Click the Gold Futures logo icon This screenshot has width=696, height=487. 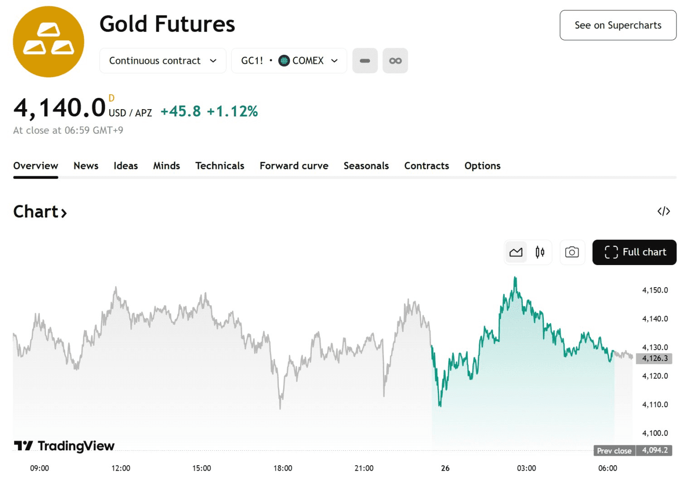(x=48, y=42)
